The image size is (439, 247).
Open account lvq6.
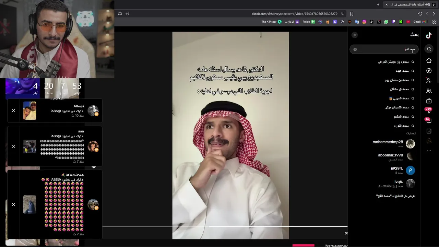coord(396,184)
